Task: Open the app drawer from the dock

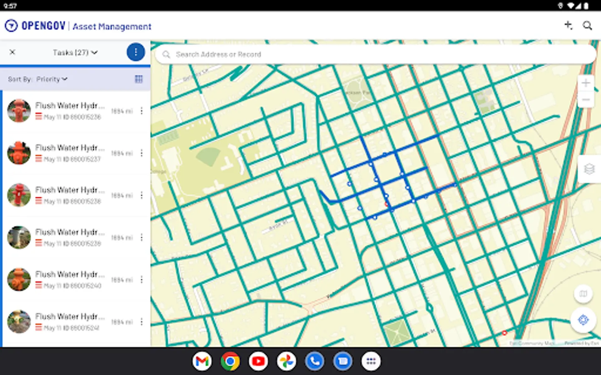Action: 371,361
